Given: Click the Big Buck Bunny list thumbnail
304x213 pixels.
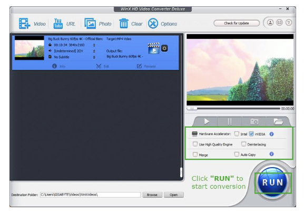Looking at the screenshot, I should [x=30, y=48].
